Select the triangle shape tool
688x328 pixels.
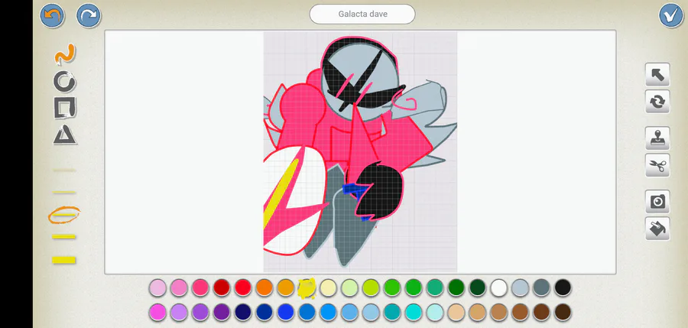tap(65, 135)
